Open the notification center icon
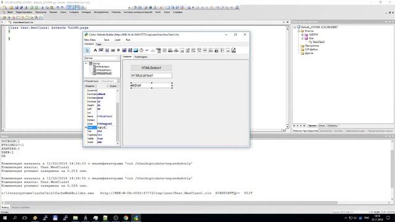Viewport: 395px width, 222px height. 388,218
